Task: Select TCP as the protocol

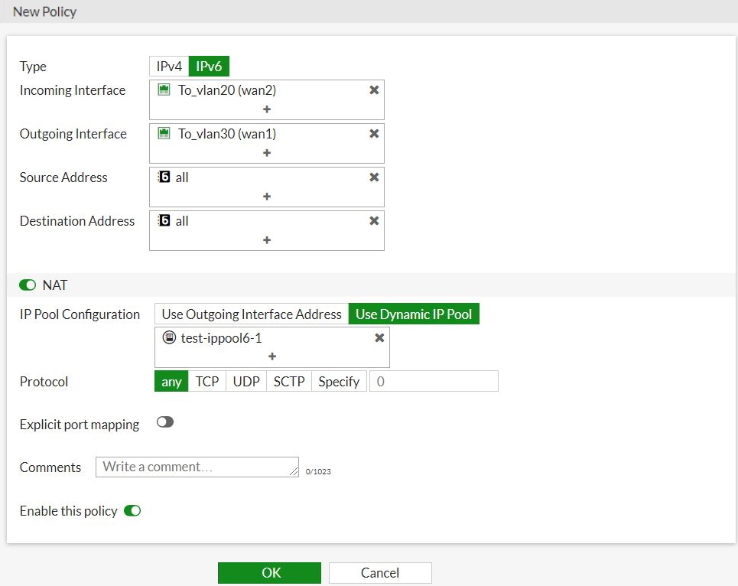Action: point(207,382)
